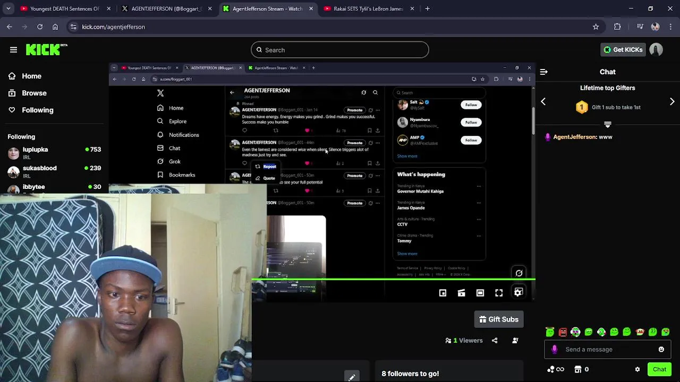The image size is (680, 382).
Task: Show previous top gifters with left chevron
Action: (543, 101)
